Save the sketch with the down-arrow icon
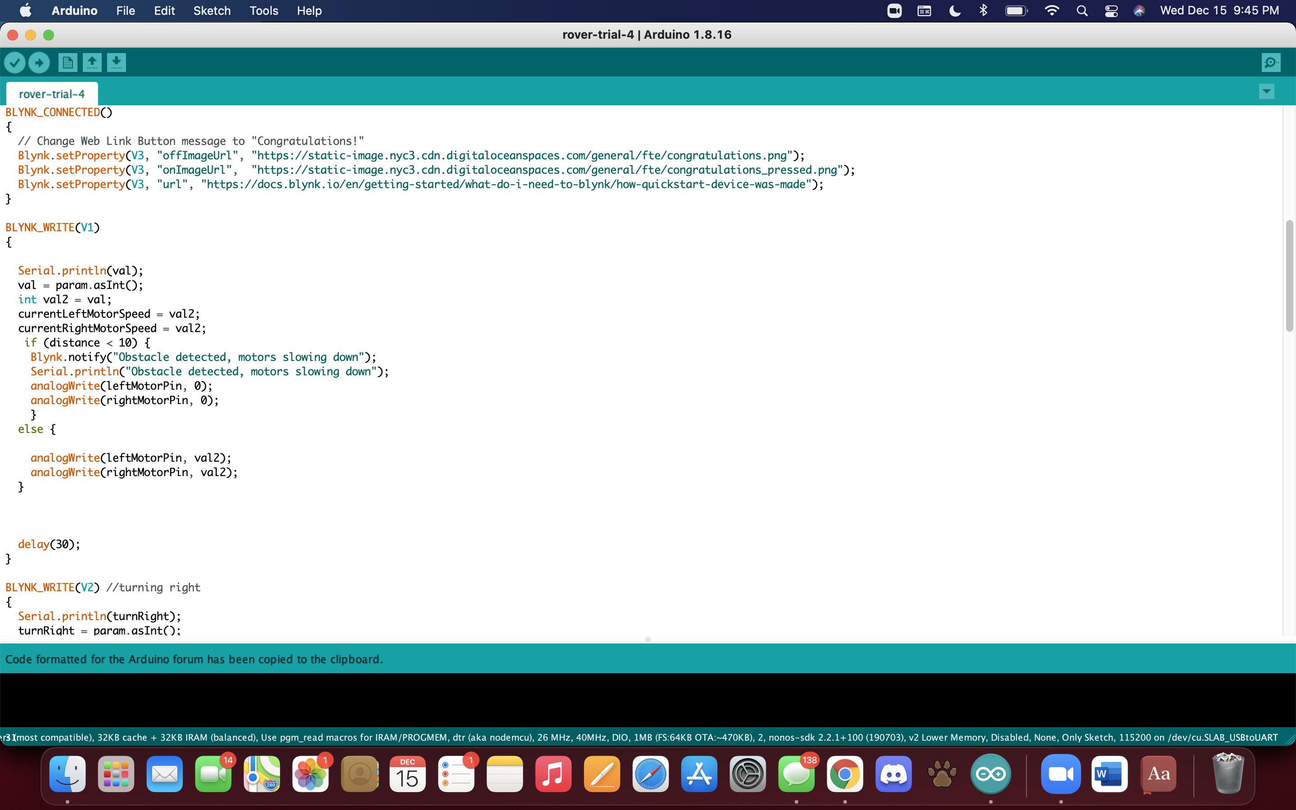Image resolution: width=1296 pixels, height=810 pixels. pos(116,63)
